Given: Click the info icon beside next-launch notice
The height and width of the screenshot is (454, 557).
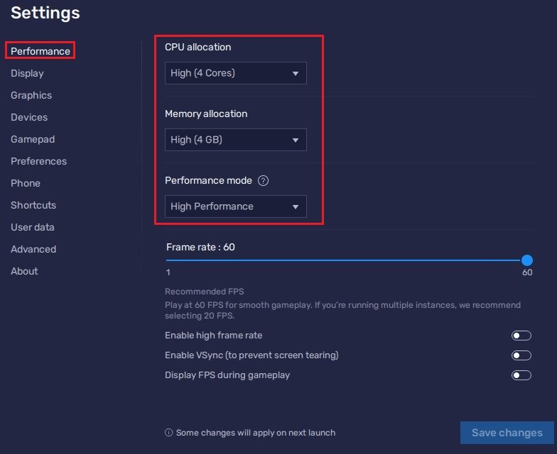Looking at the screenshot, I should [168, 433].
